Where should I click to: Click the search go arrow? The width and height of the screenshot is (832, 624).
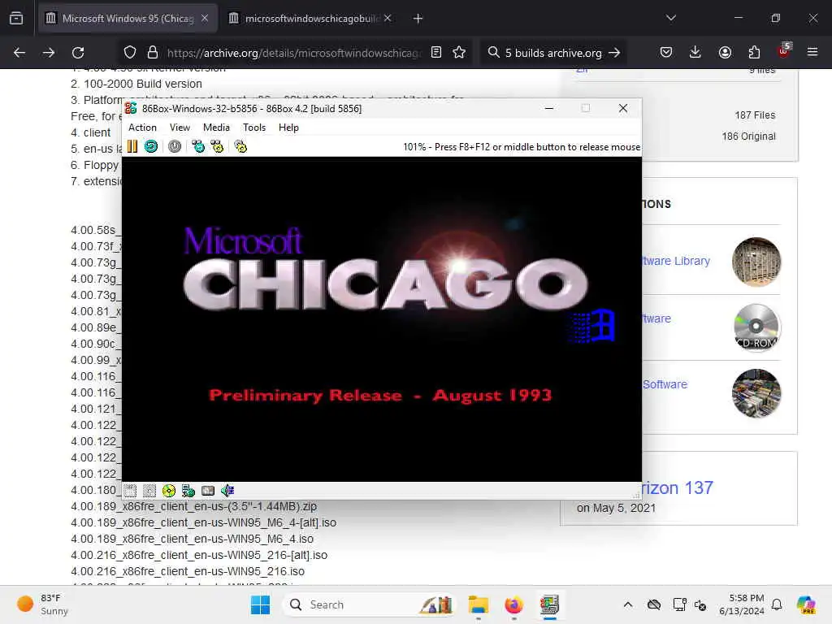pos(614,53)
